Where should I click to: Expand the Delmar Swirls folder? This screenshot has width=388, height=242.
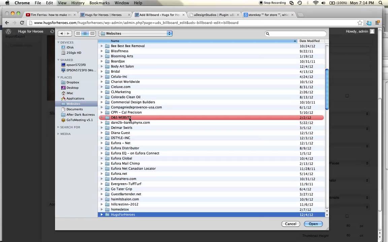pyautogui.click(x=101, y=128)
